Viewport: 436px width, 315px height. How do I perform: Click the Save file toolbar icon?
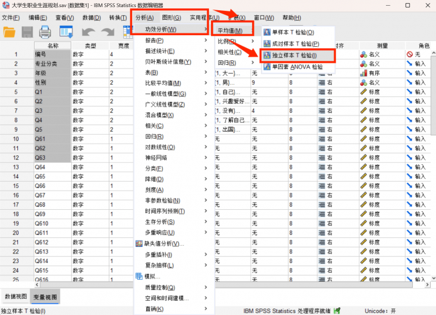tap(27, 32)
